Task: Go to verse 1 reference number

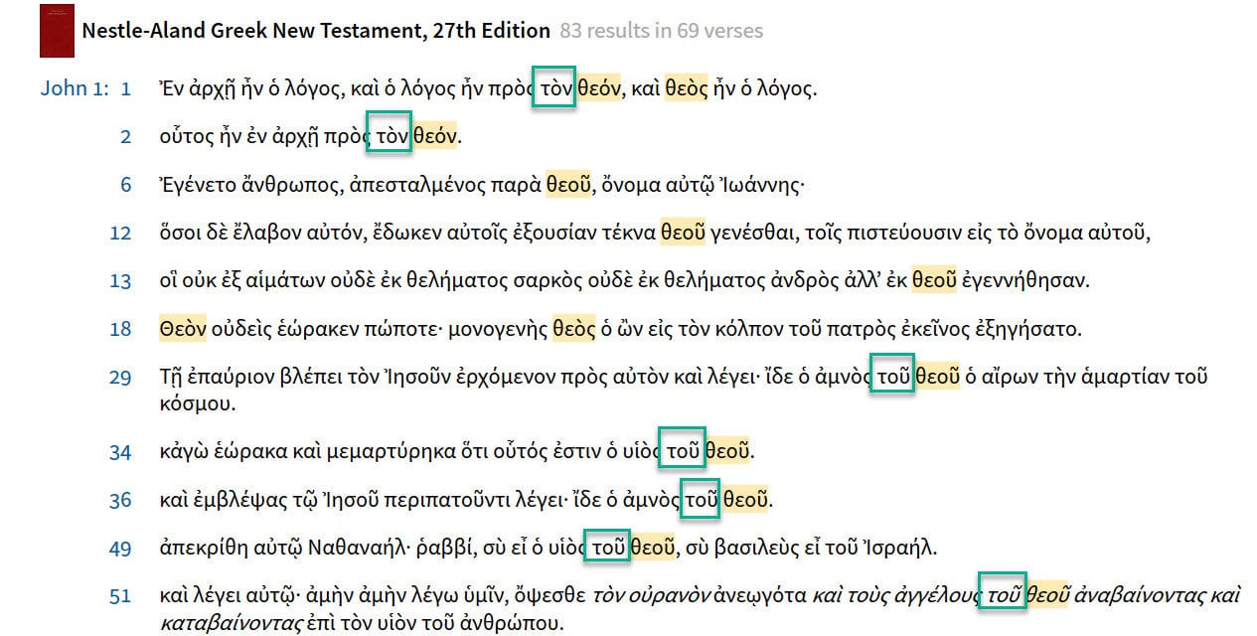Action: coord(126,88)
